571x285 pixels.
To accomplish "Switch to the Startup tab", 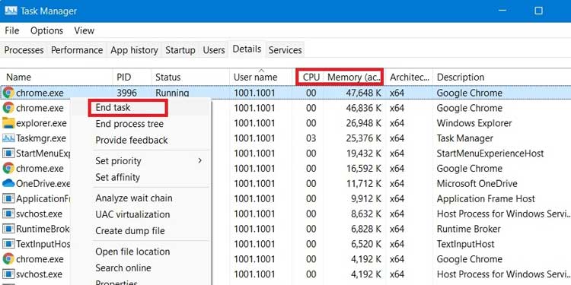I will coord(180,50).
